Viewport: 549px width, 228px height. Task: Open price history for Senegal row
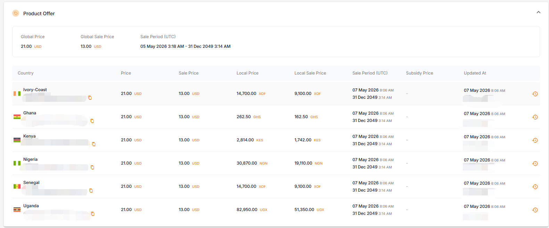(x=535, y=187)
